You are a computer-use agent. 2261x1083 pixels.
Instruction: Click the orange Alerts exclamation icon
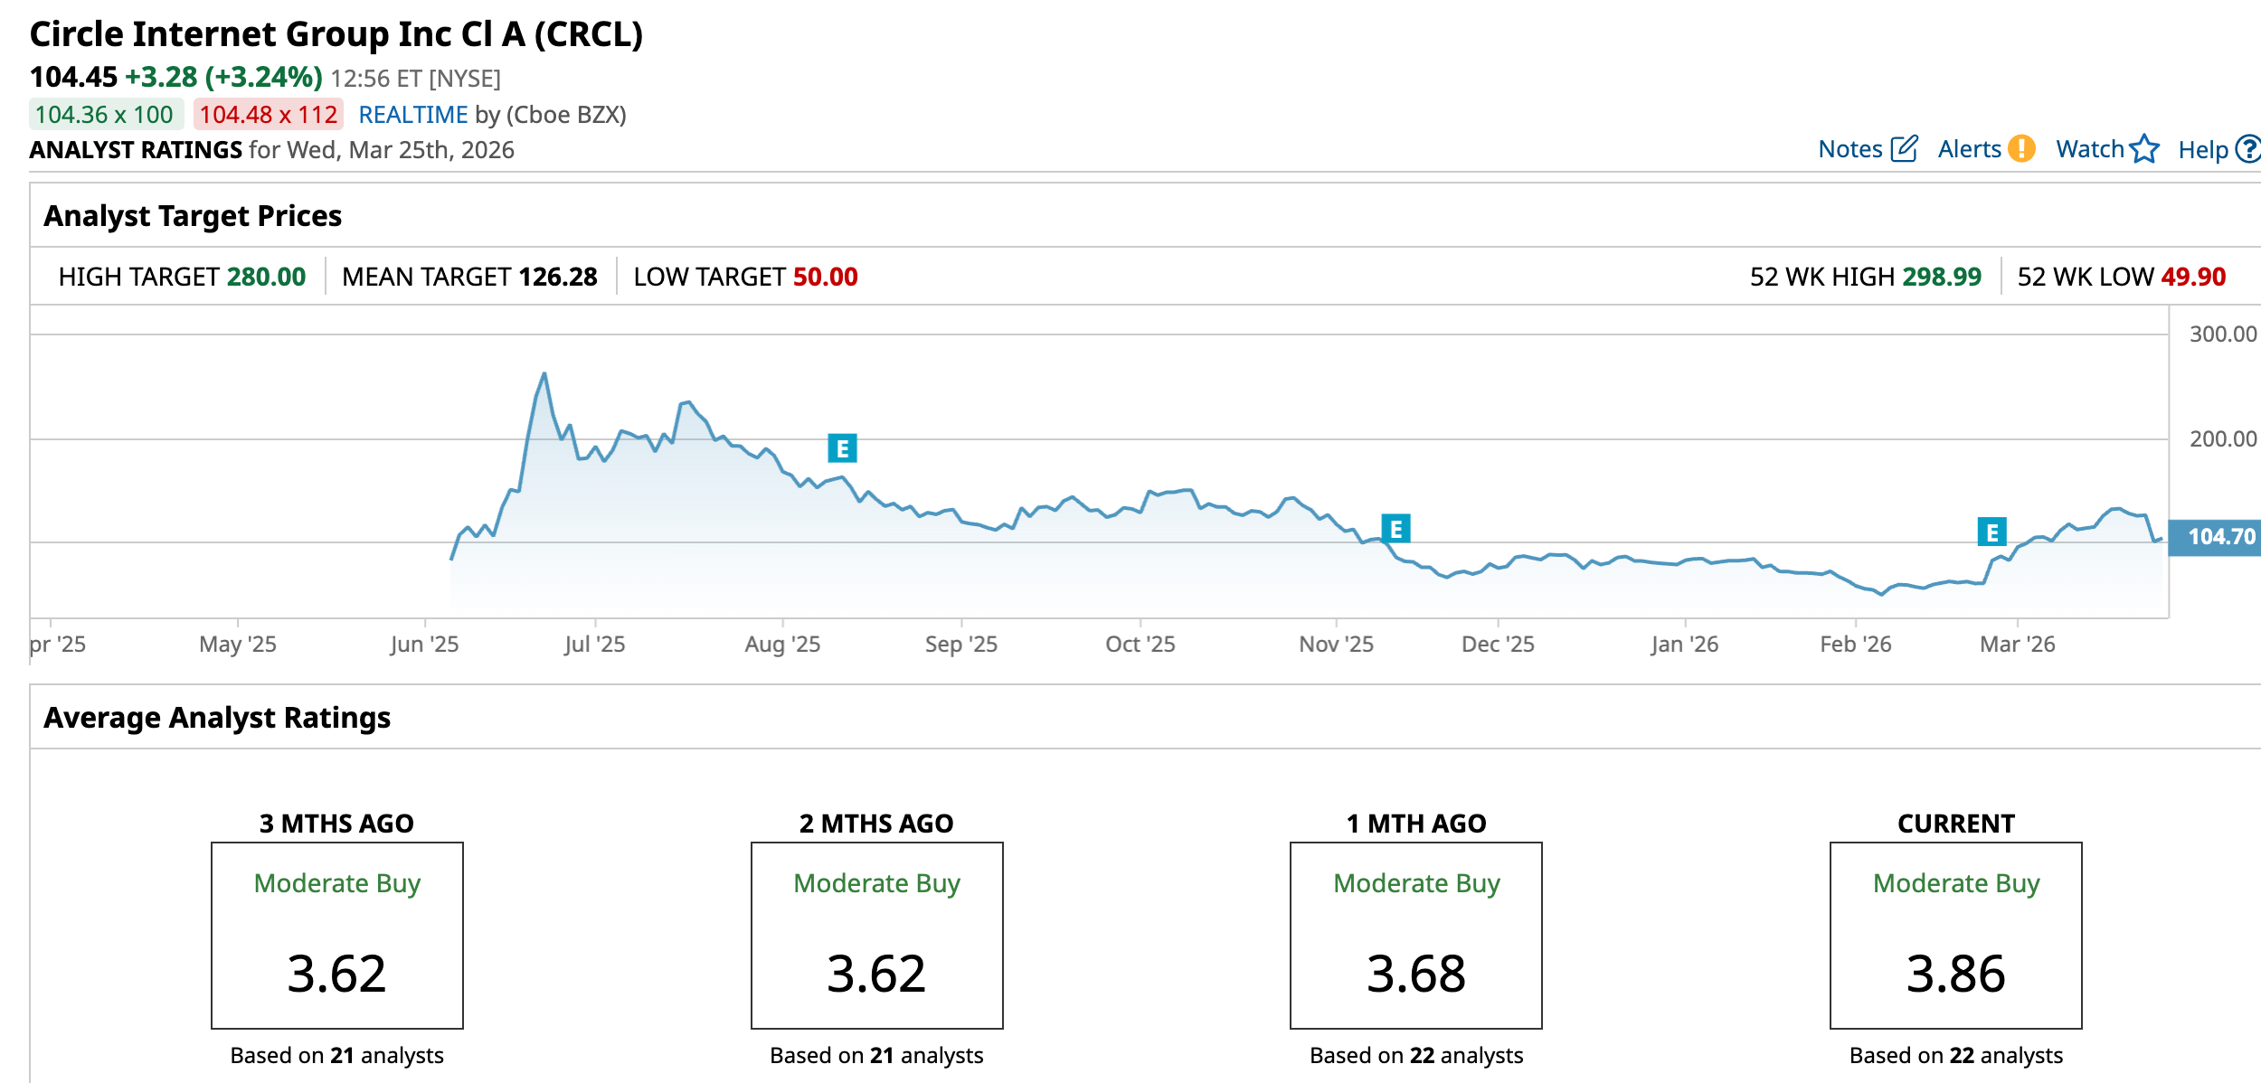(x=2021, y=148)
